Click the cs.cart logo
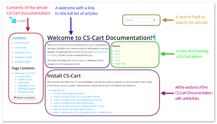Viewport: 217px width, 124px height. pyautogui.click(x=18, y=20)
